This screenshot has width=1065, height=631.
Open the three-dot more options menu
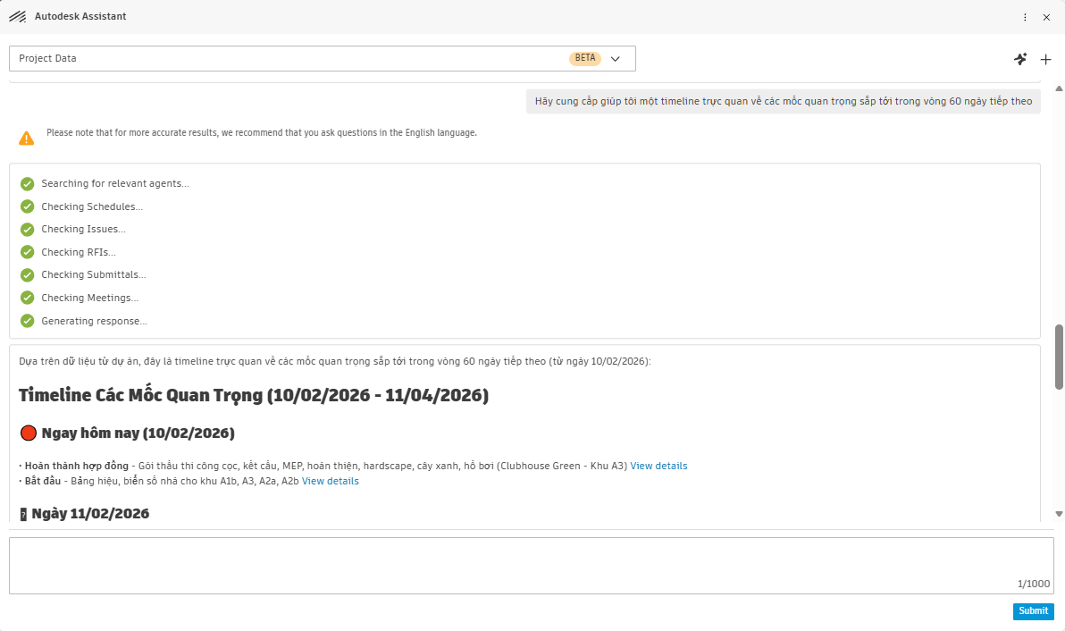(1025, 17)
